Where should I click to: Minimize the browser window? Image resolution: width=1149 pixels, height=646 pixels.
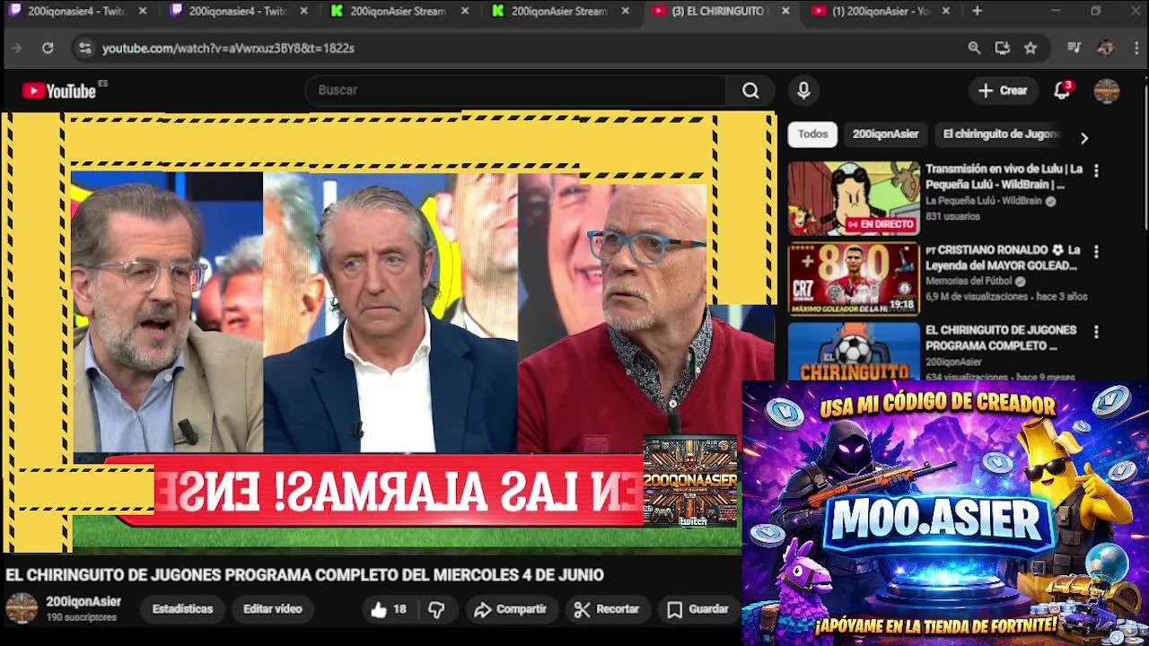pyautogui.click(x=1056, y=12)
